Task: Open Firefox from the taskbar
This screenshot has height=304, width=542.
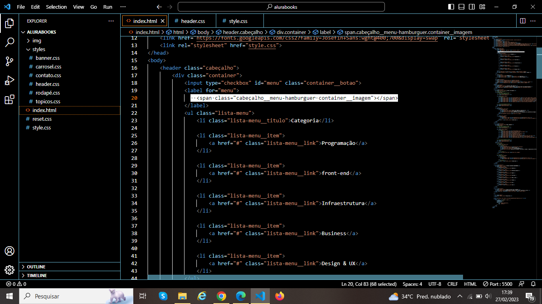Action: point(280,296)
